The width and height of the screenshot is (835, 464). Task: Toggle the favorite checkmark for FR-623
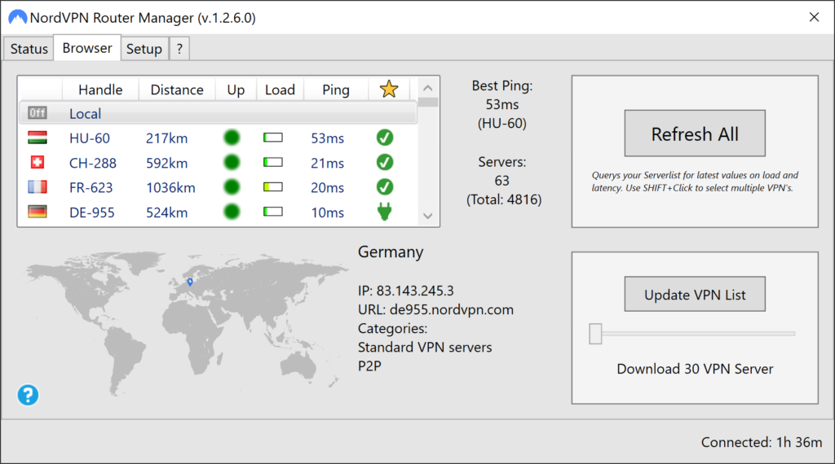coord(385,187)
